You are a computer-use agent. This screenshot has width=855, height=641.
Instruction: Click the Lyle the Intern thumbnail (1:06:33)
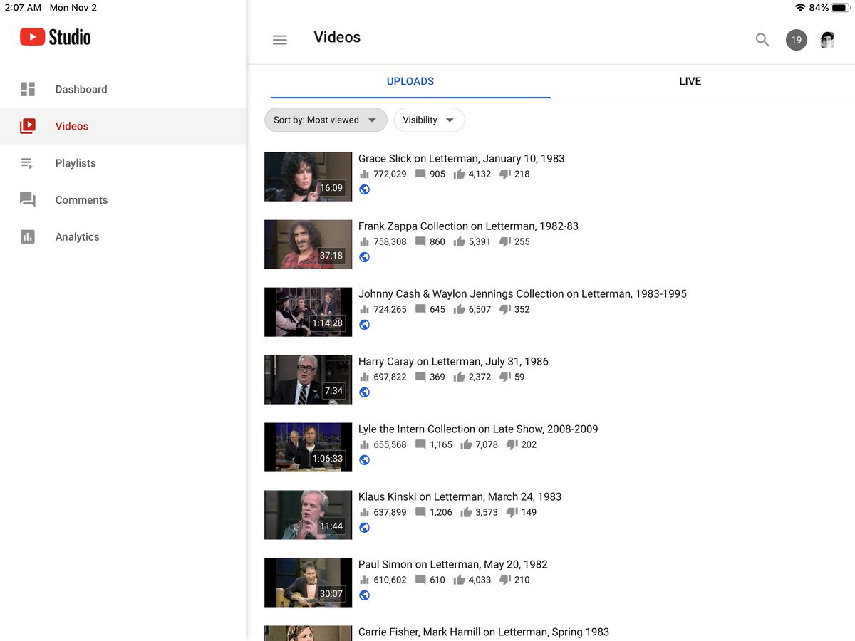(308, 447)
